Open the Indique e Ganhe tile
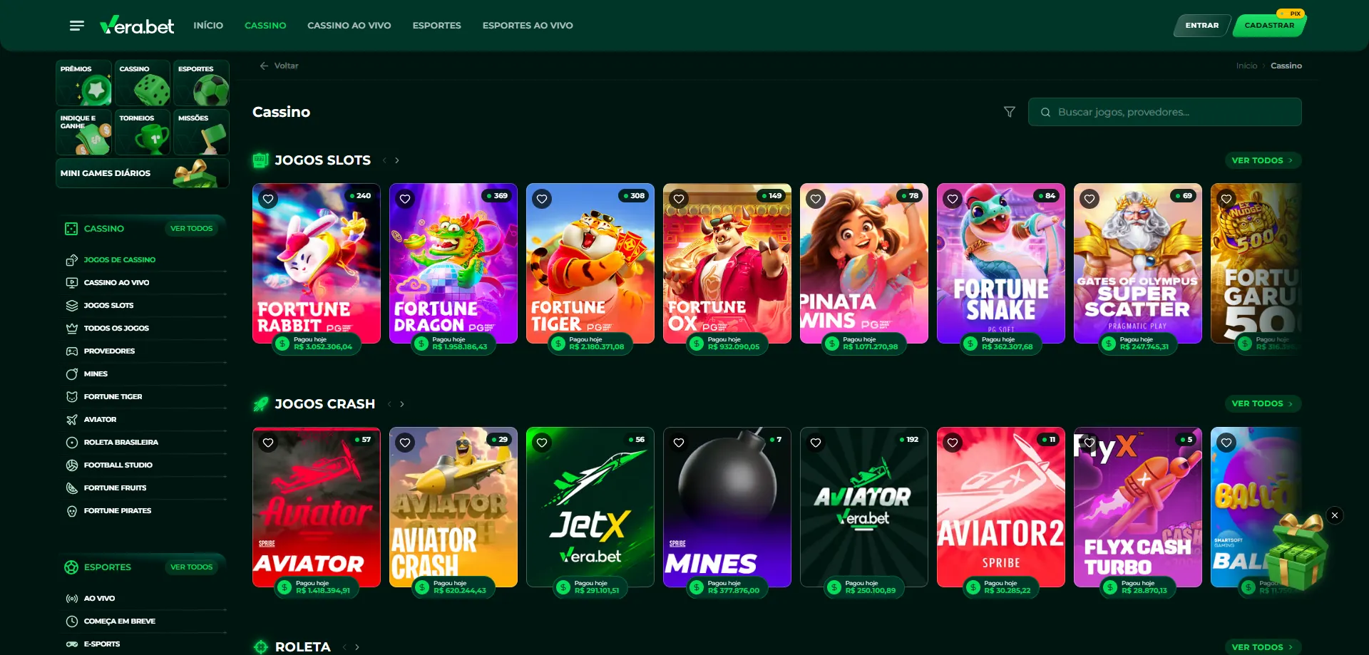The image size is (1369, 655). (84, 132)
